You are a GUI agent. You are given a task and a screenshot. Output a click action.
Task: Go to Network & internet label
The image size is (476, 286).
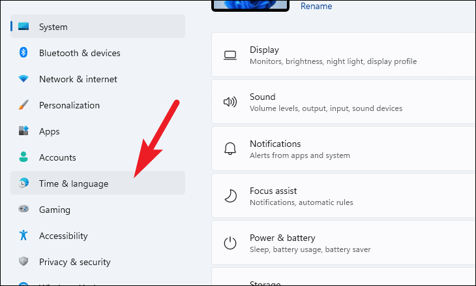[78, 79]
